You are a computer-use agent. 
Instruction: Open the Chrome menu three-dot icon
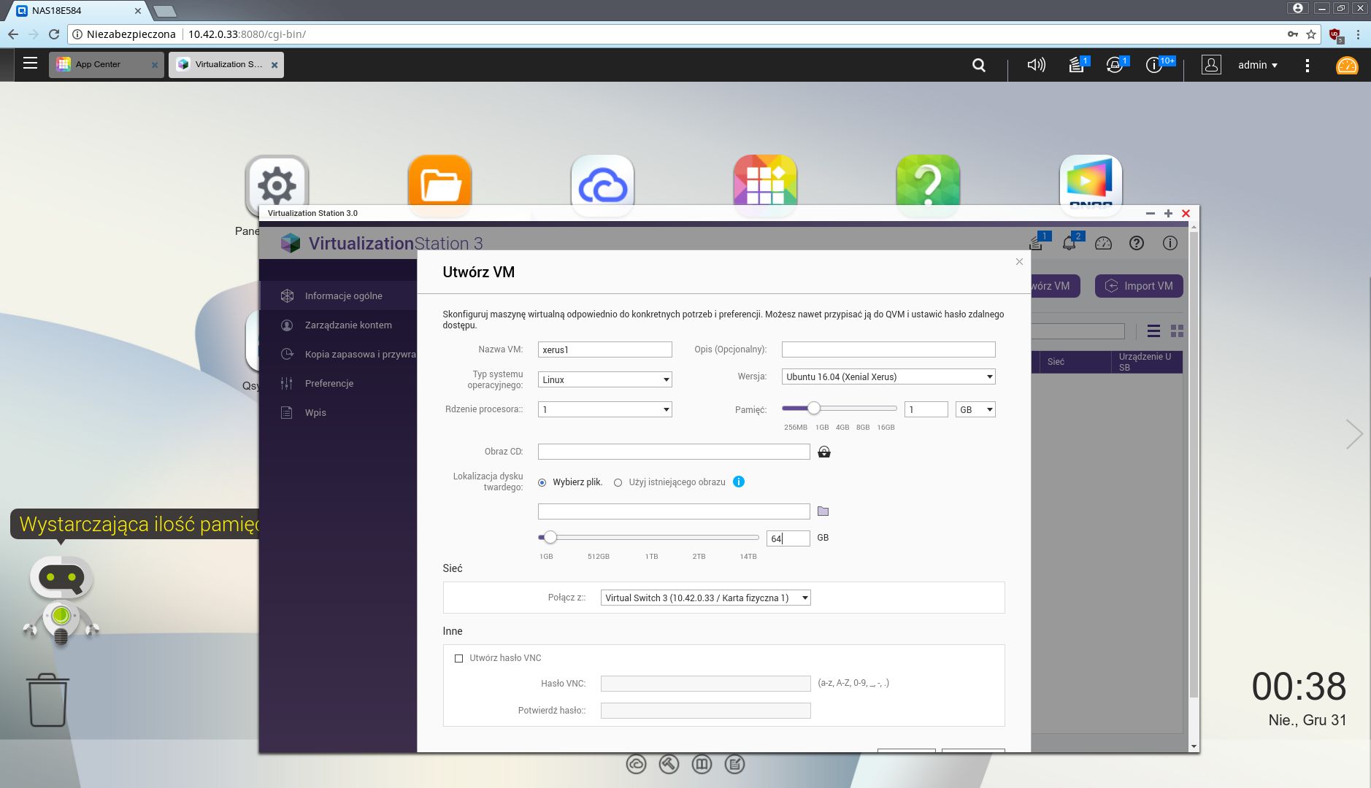1358,34
